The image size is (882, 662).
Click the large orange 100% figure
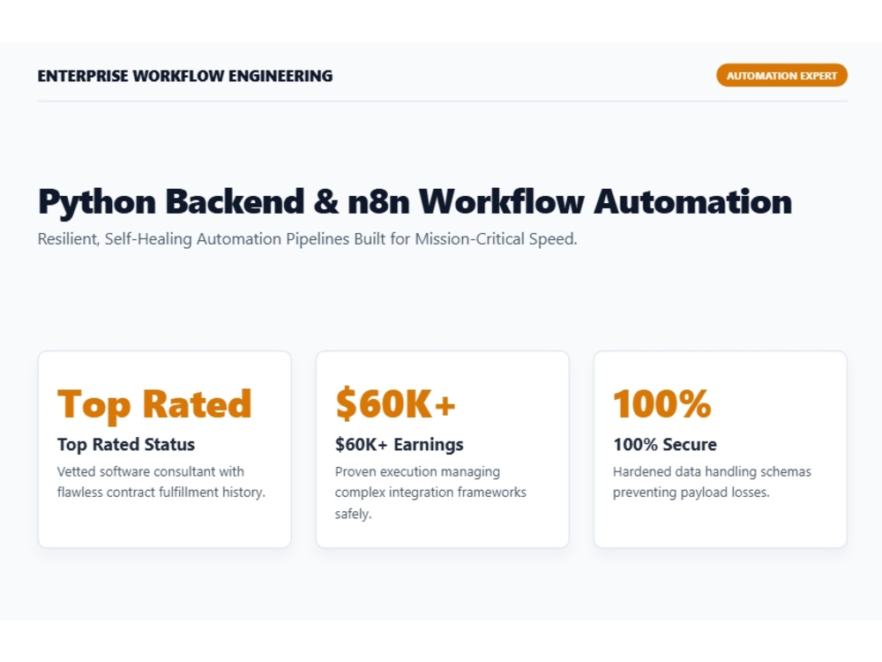(x=662, y=403)
